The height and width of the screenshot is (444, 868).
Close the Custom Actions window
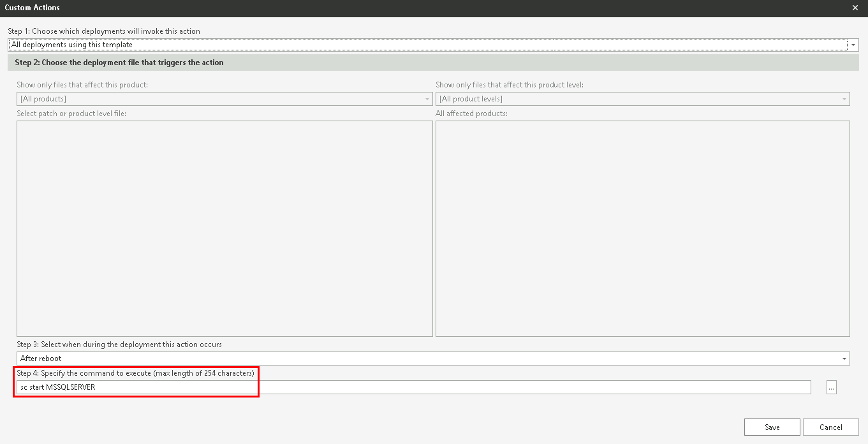(855, 8)
